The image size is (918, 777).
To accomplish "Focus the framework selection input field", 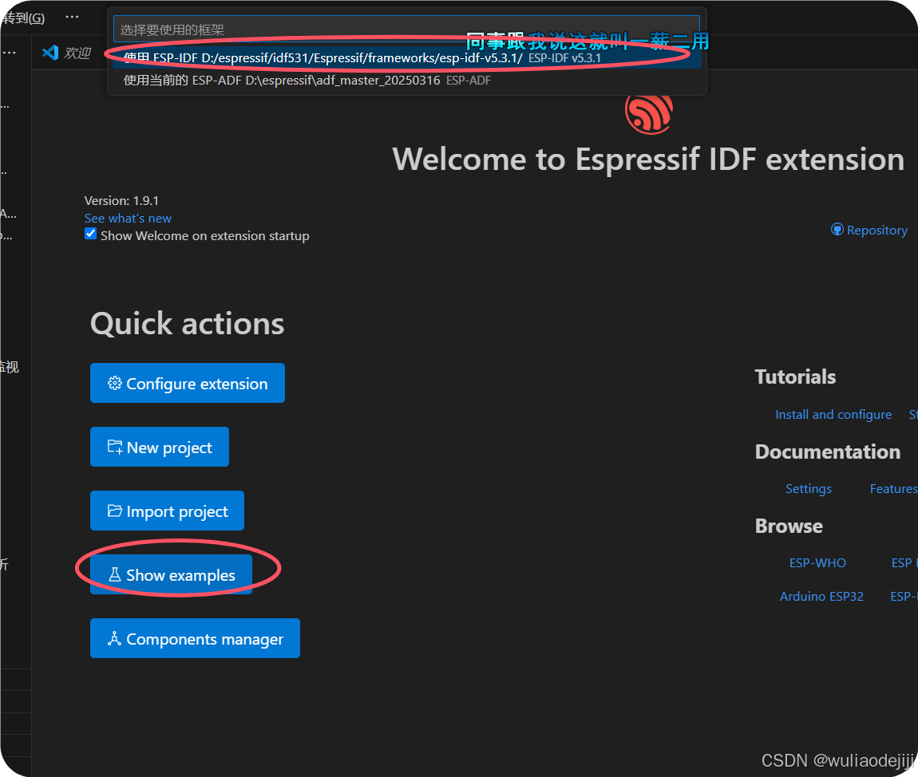I will tap(406, 30).
